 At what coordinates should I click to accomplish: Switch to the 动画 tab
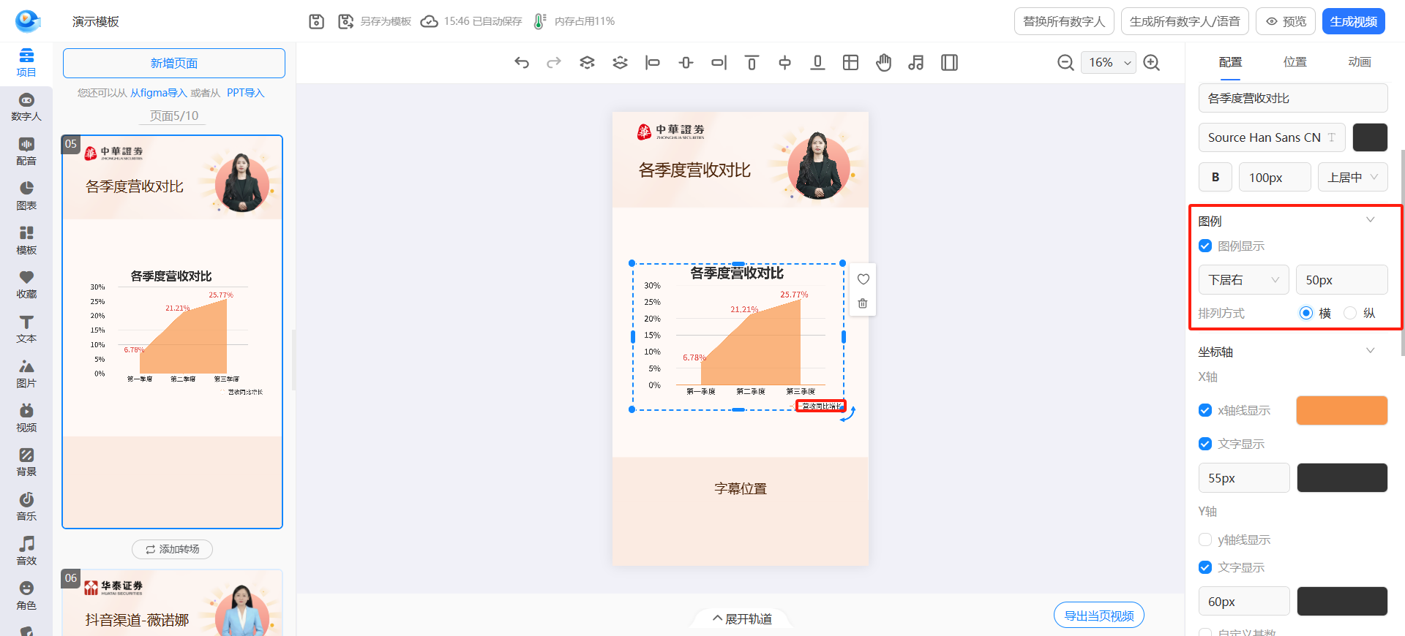(1359, 62)
